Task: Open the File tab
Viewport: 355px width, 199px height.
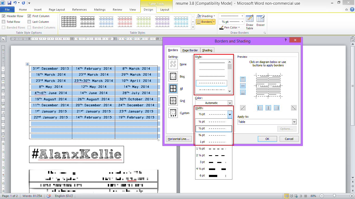Action: [x=7, y=10]
